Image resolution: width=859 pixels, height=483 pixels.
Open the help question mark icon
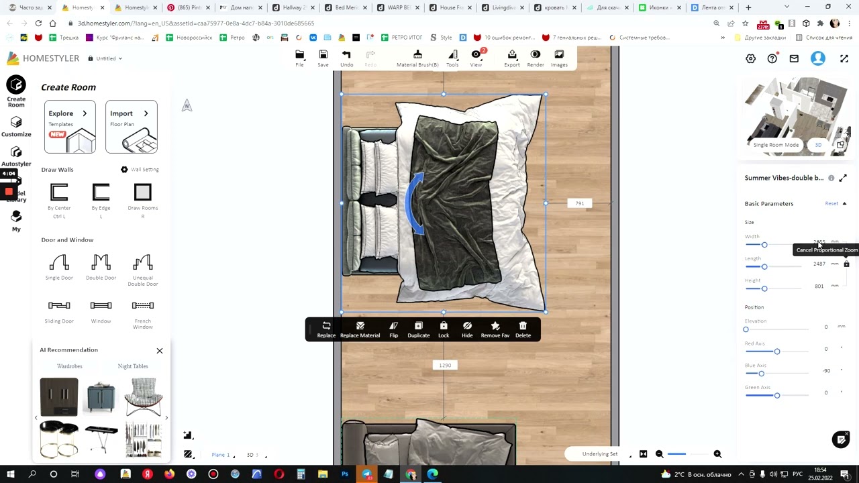pos(772,59)
